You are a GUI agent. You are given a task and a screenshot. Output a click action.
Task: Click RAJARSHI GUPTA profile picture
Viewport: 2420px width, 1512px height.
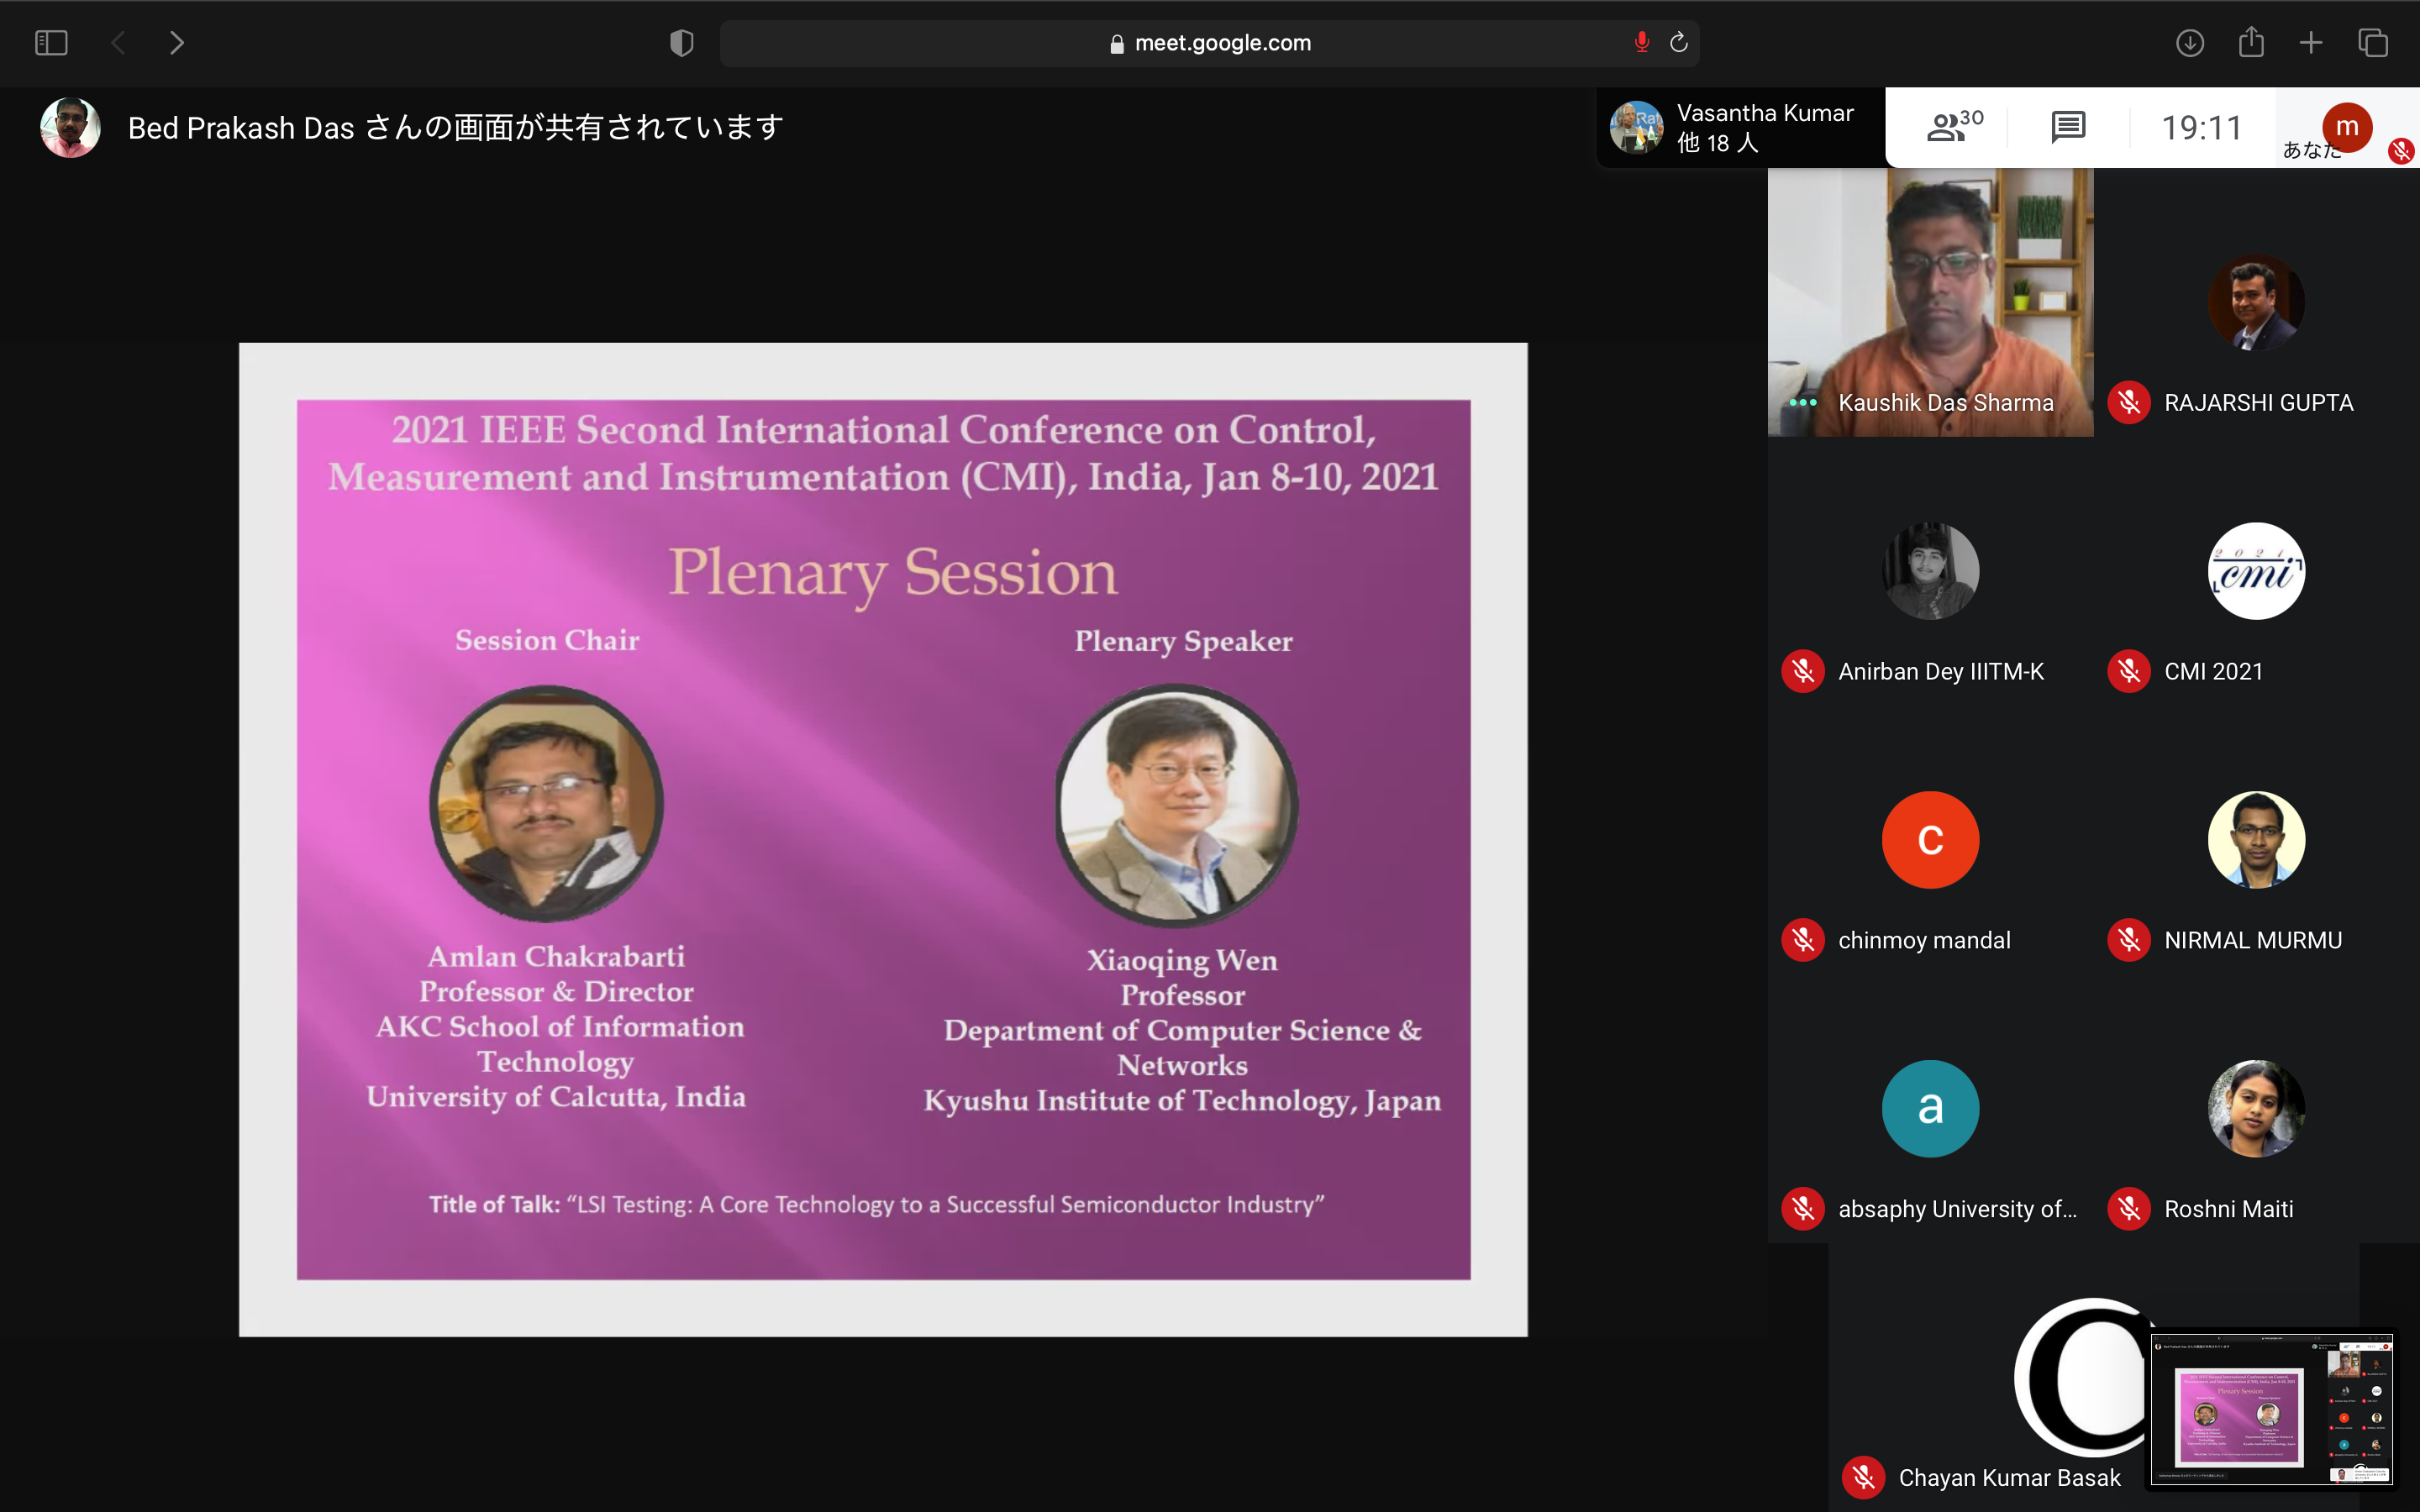2256,302
